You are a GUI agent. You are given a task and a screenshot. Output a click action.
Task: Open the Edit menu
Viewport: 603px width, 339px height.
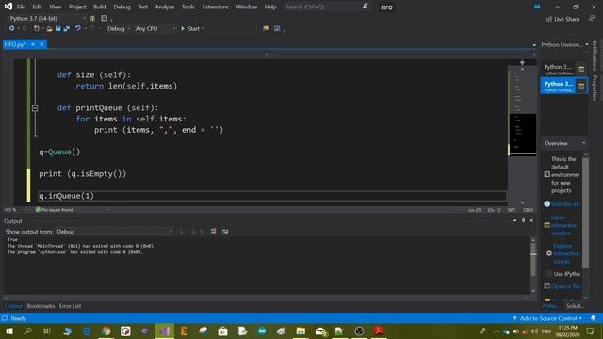coord(38,7)
